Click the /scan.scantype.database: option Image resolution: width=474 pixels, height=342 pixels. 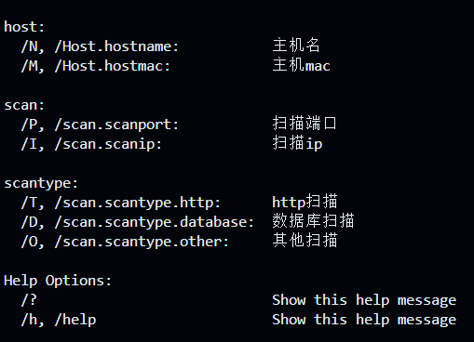(x=155, y=222)
